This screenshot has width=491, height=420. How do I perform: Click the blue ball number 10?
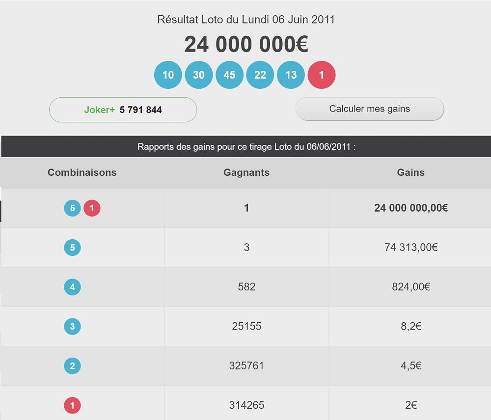(168, 75)
